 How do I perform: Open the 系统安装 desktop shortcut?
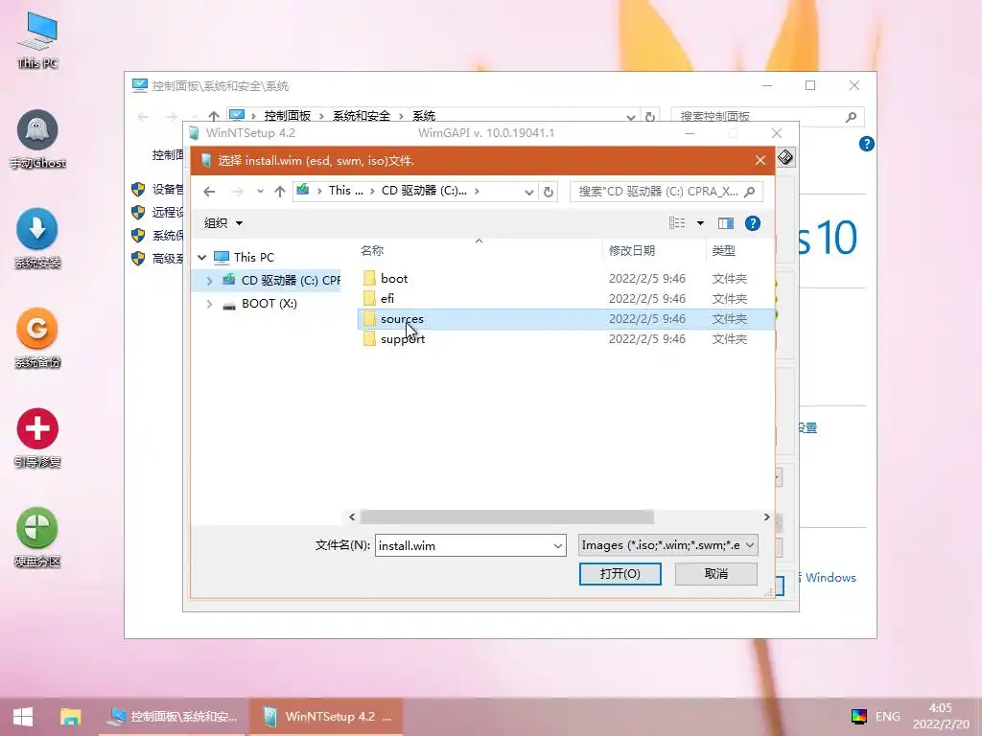[37, 239]
